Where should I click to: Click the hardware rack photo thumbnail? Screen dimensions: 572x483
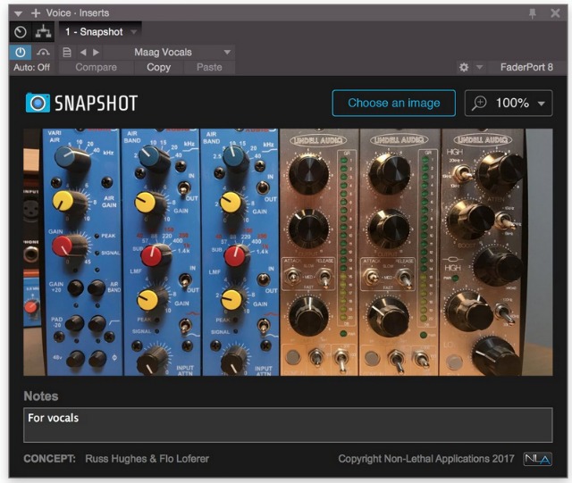coord(288,252)
